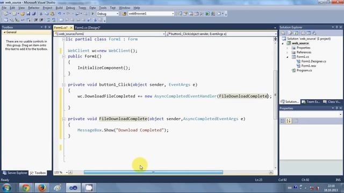Image resolution: width=344 pixels, height=193 pixels.
Task: Open Firefox from the taskbar
Action: tap(42, 188)
